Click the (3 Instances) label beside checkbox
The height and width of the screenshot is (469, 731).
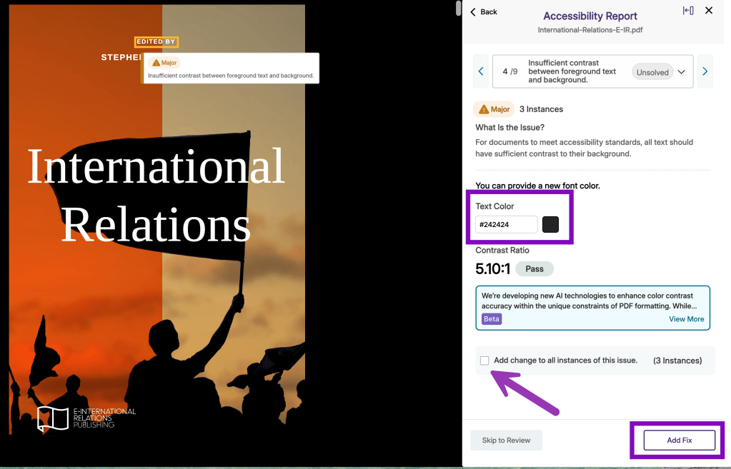pyautogui.click(x=677, y=360)
